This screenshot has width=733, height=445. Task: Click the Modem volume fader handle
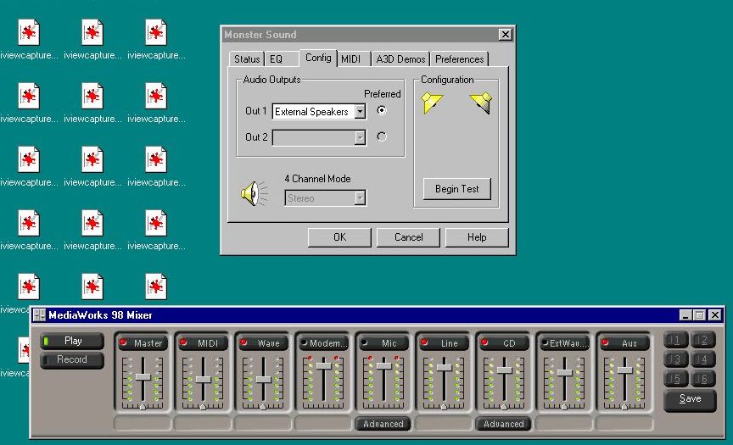coord(323,366)
